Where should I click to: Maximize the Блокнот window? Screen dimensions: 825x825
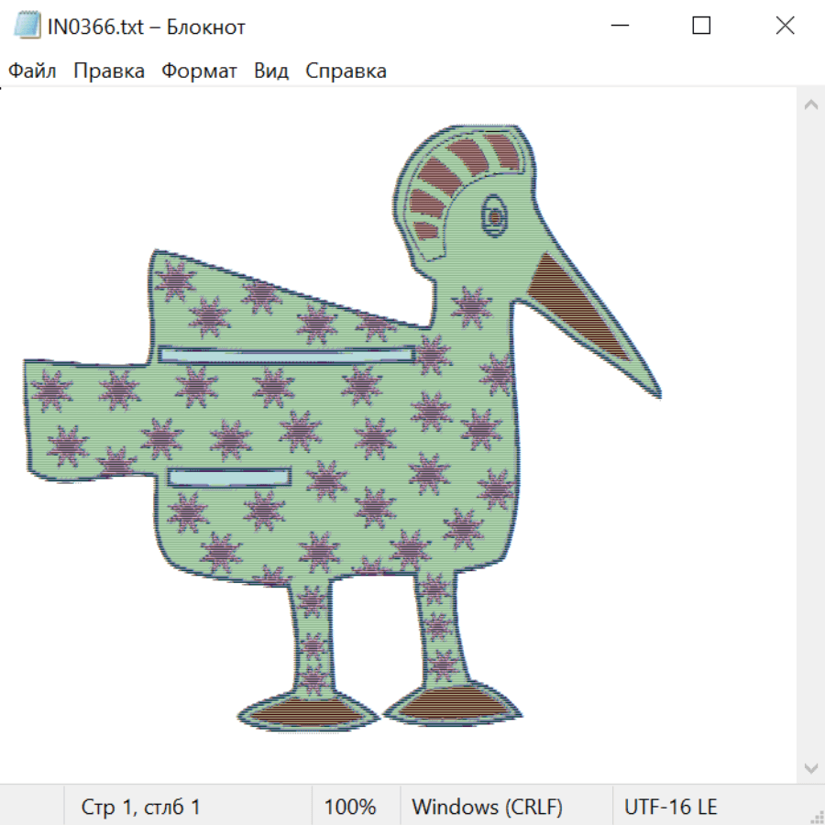[x=701, y=27]
